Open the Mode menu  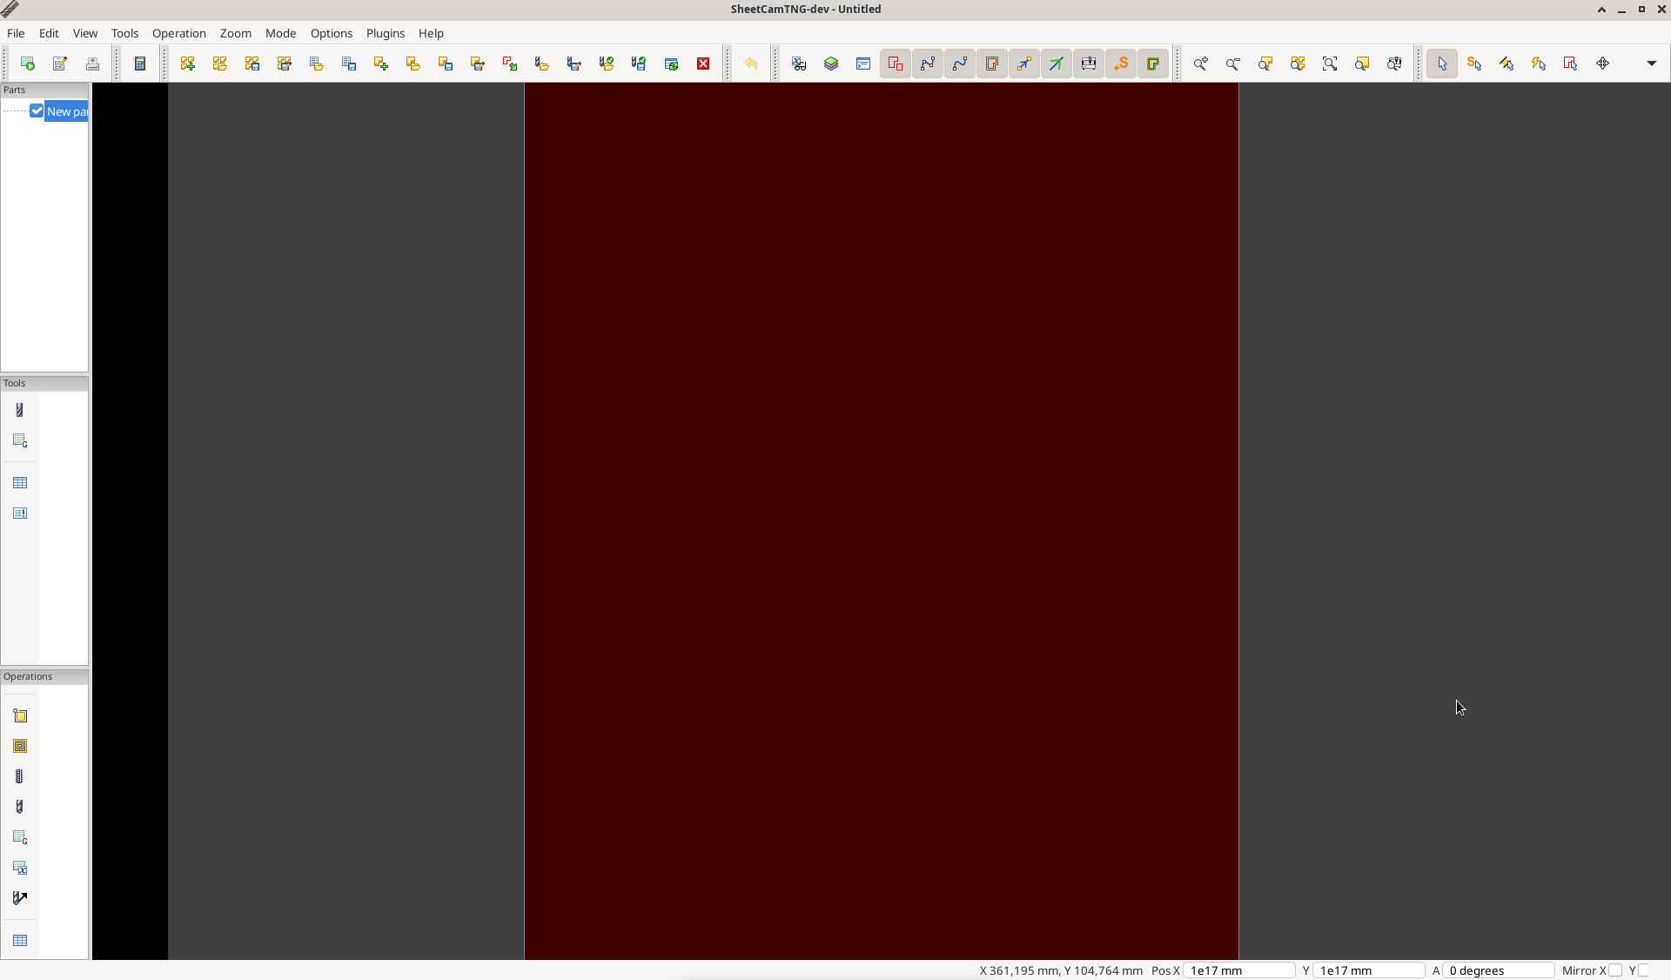click(280, 33)
